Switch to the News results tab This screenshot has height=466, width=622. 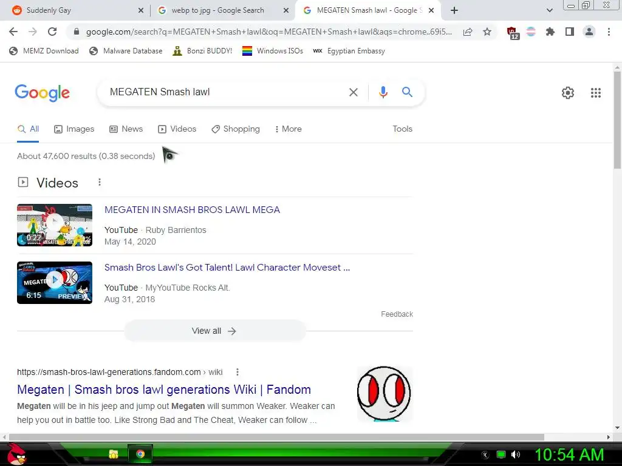tap(126, 129)
